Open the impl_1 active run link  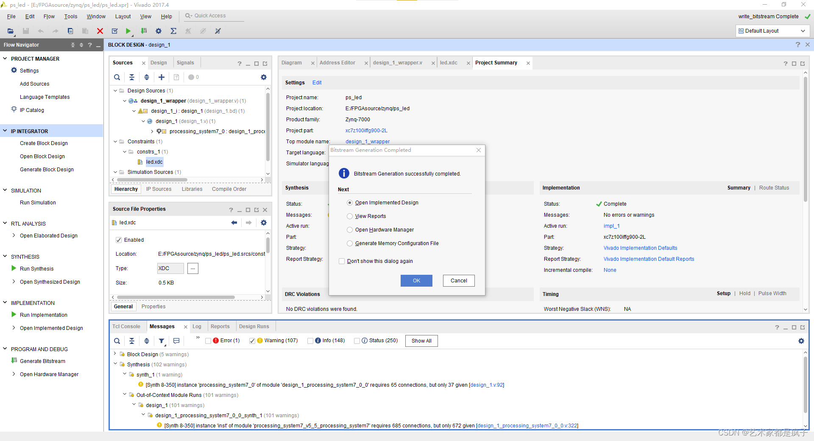pos(612,226)
